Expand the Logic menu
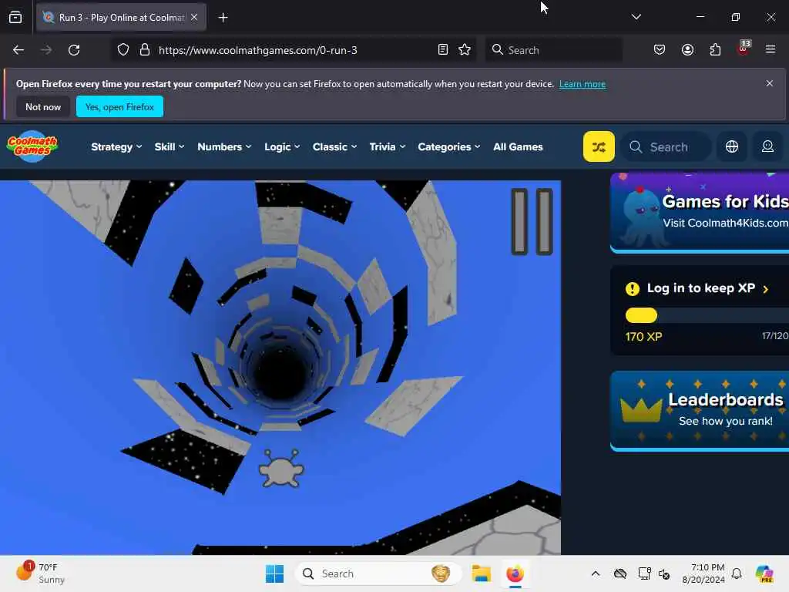Viewport: 789px width, 592px height. (282, 147)
